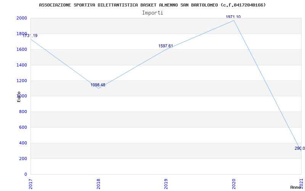The image size is (305, 191).
Task: Click the 2019 x-axis label
Action: 166,184
